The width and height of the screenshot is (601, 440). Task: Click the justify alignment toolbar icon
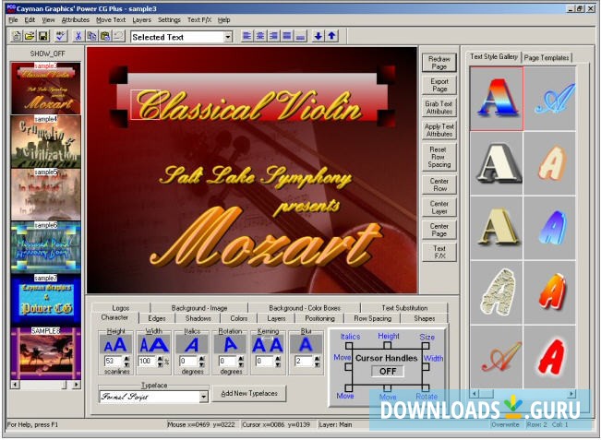coord(287,36)
